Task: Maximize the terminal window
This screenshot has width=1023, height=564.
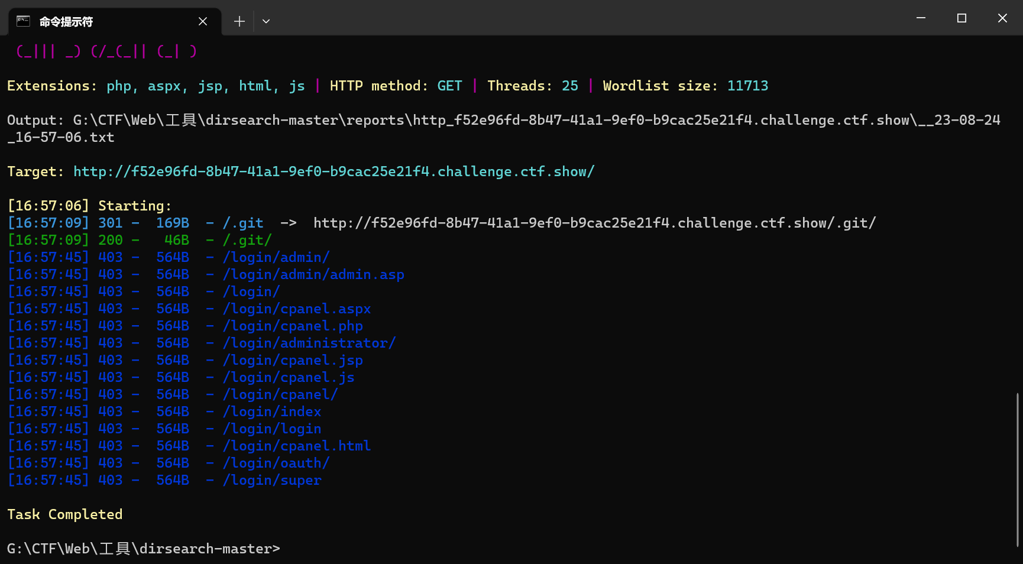Action: click(962, 18)
